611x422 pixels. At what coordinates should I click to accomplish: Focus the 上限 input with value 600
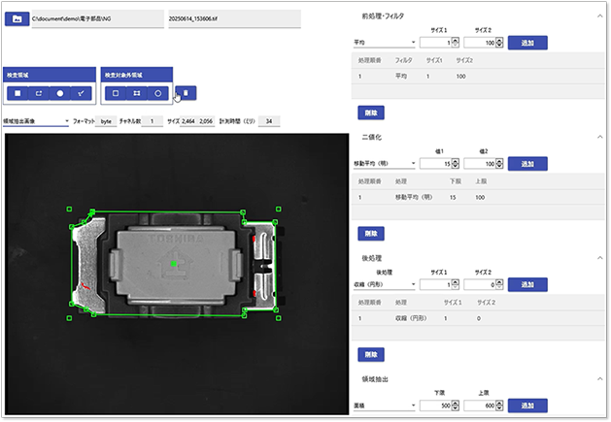480,406
